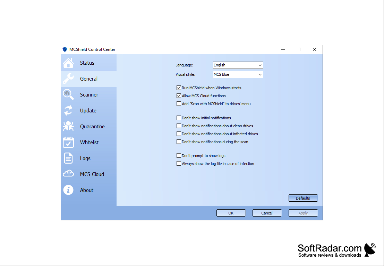Click the house icon for Status
The height and width of the screenshot is (266, 384).
[x=68, y=63]
